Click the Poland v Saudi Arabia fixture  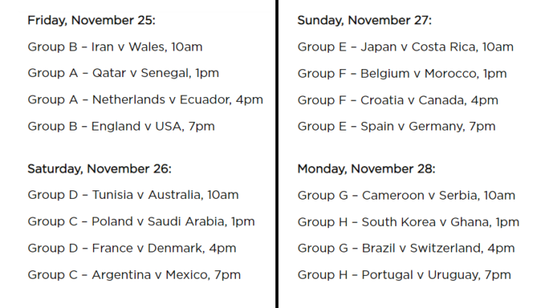coord(141,222)
